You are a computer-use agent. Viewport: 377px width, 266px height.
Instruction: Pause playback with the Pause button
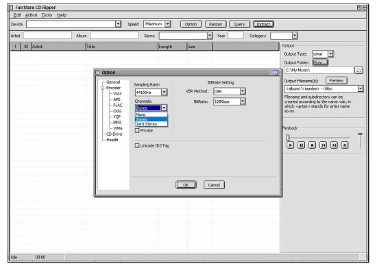[x=301, y=145]
